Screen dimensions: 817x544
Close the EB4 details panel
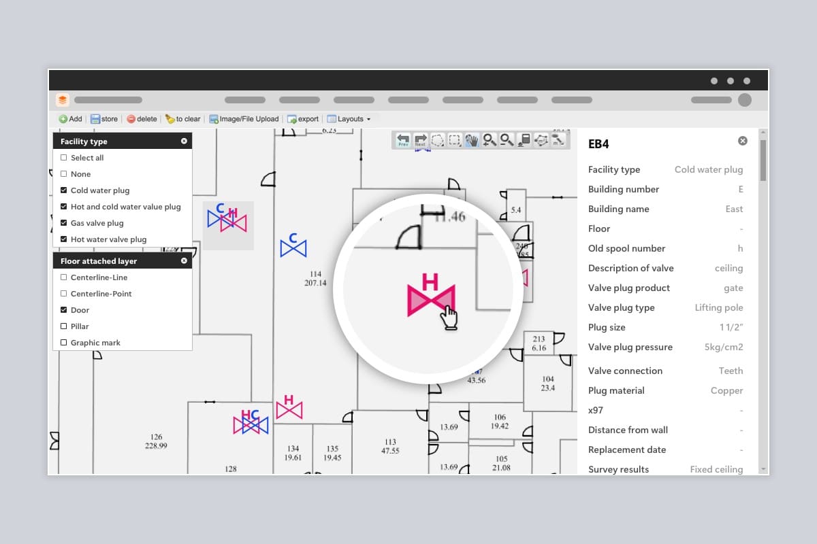[x=743, y=141]
